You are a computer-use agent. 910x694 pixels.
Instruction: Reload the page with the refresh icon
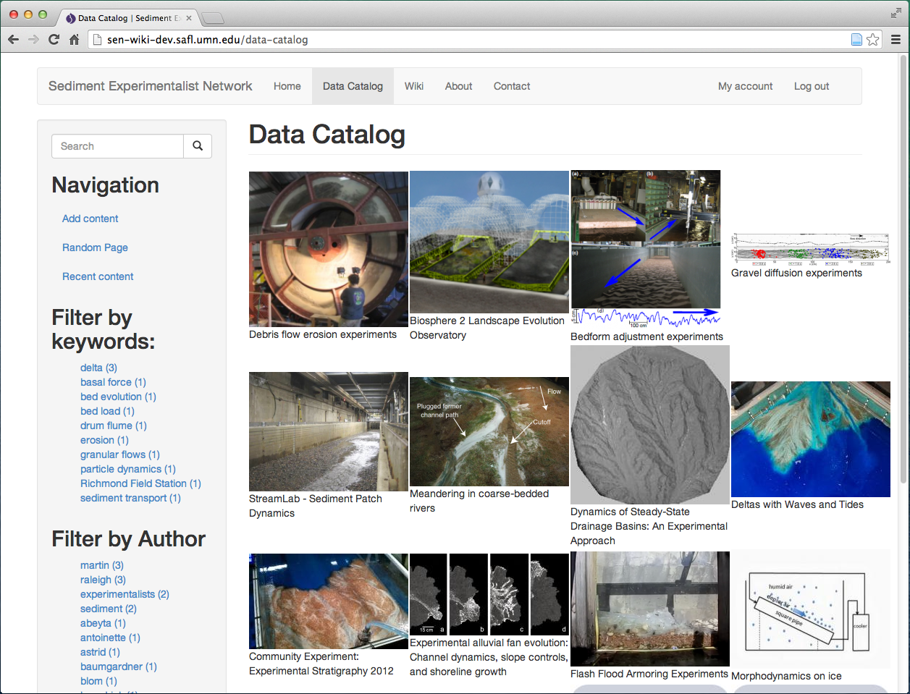tap(54, 39)
